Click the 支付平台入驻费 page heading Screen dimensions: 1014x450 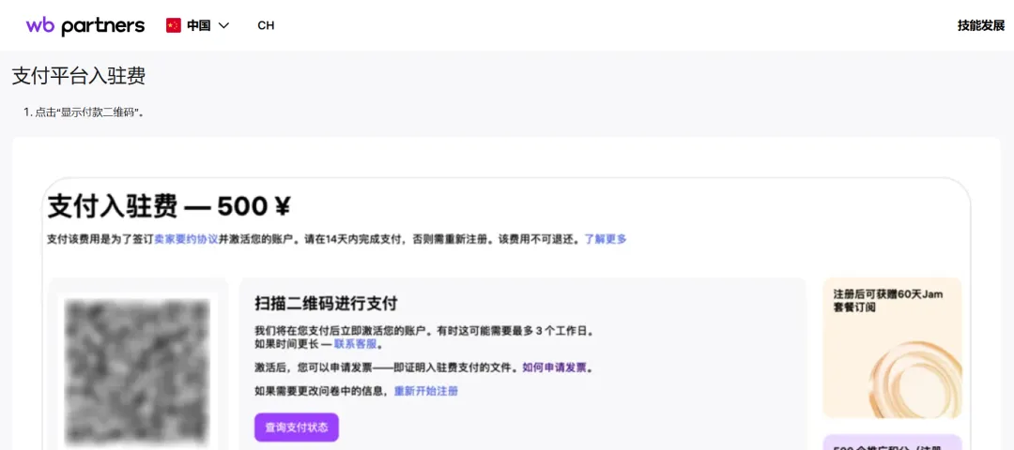click(x=79, y=76)
